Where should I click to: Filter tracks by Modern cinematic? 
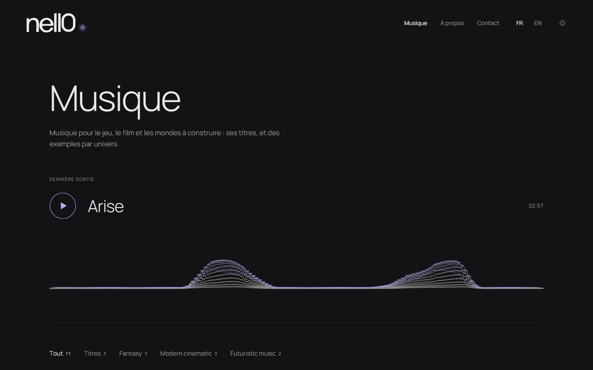(x=189, y=354)
